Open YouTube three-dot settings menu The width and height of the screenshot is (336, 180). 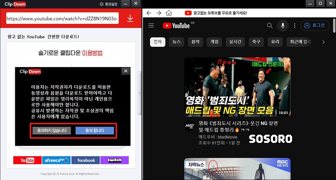click(295, 25)
